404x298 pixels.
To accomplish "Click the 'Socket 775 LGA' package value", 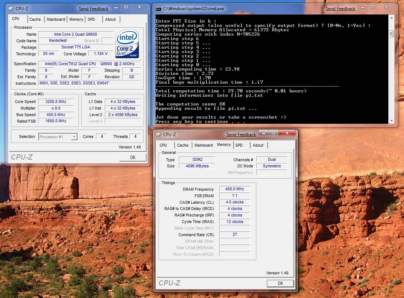I will [76, 47].
